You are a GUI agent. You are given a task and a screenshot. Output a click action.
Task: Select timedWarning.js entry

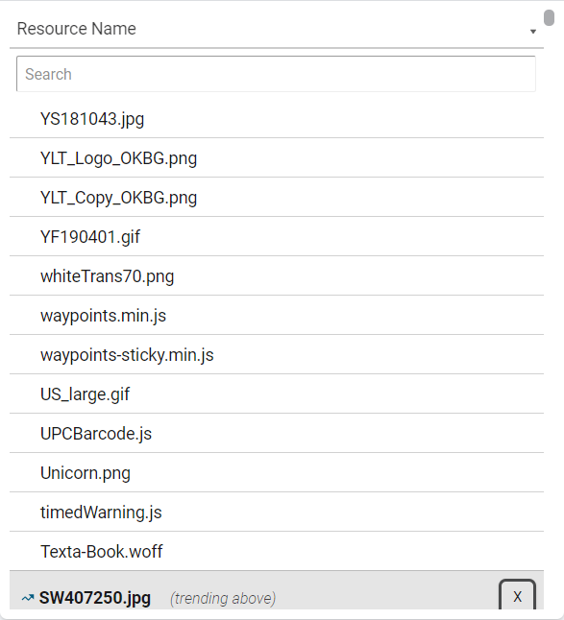point(277,512)
